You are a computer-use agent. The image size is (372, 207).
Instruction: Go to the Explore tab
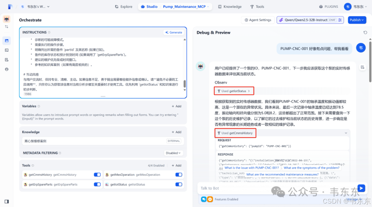124,7
